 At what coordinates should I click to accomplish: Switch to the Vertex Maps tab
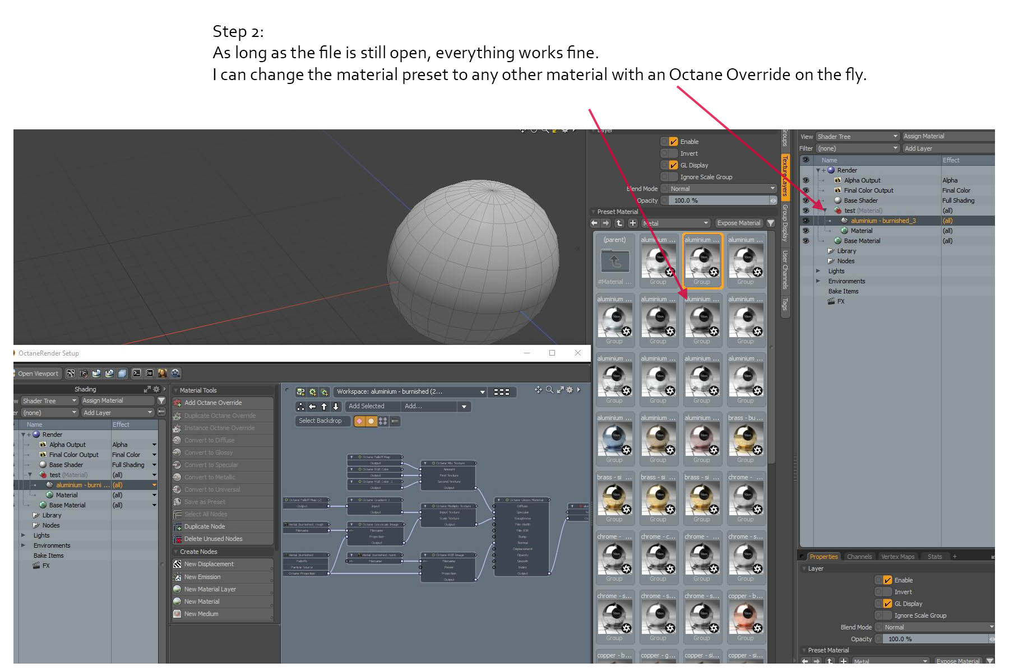(897, 557)
